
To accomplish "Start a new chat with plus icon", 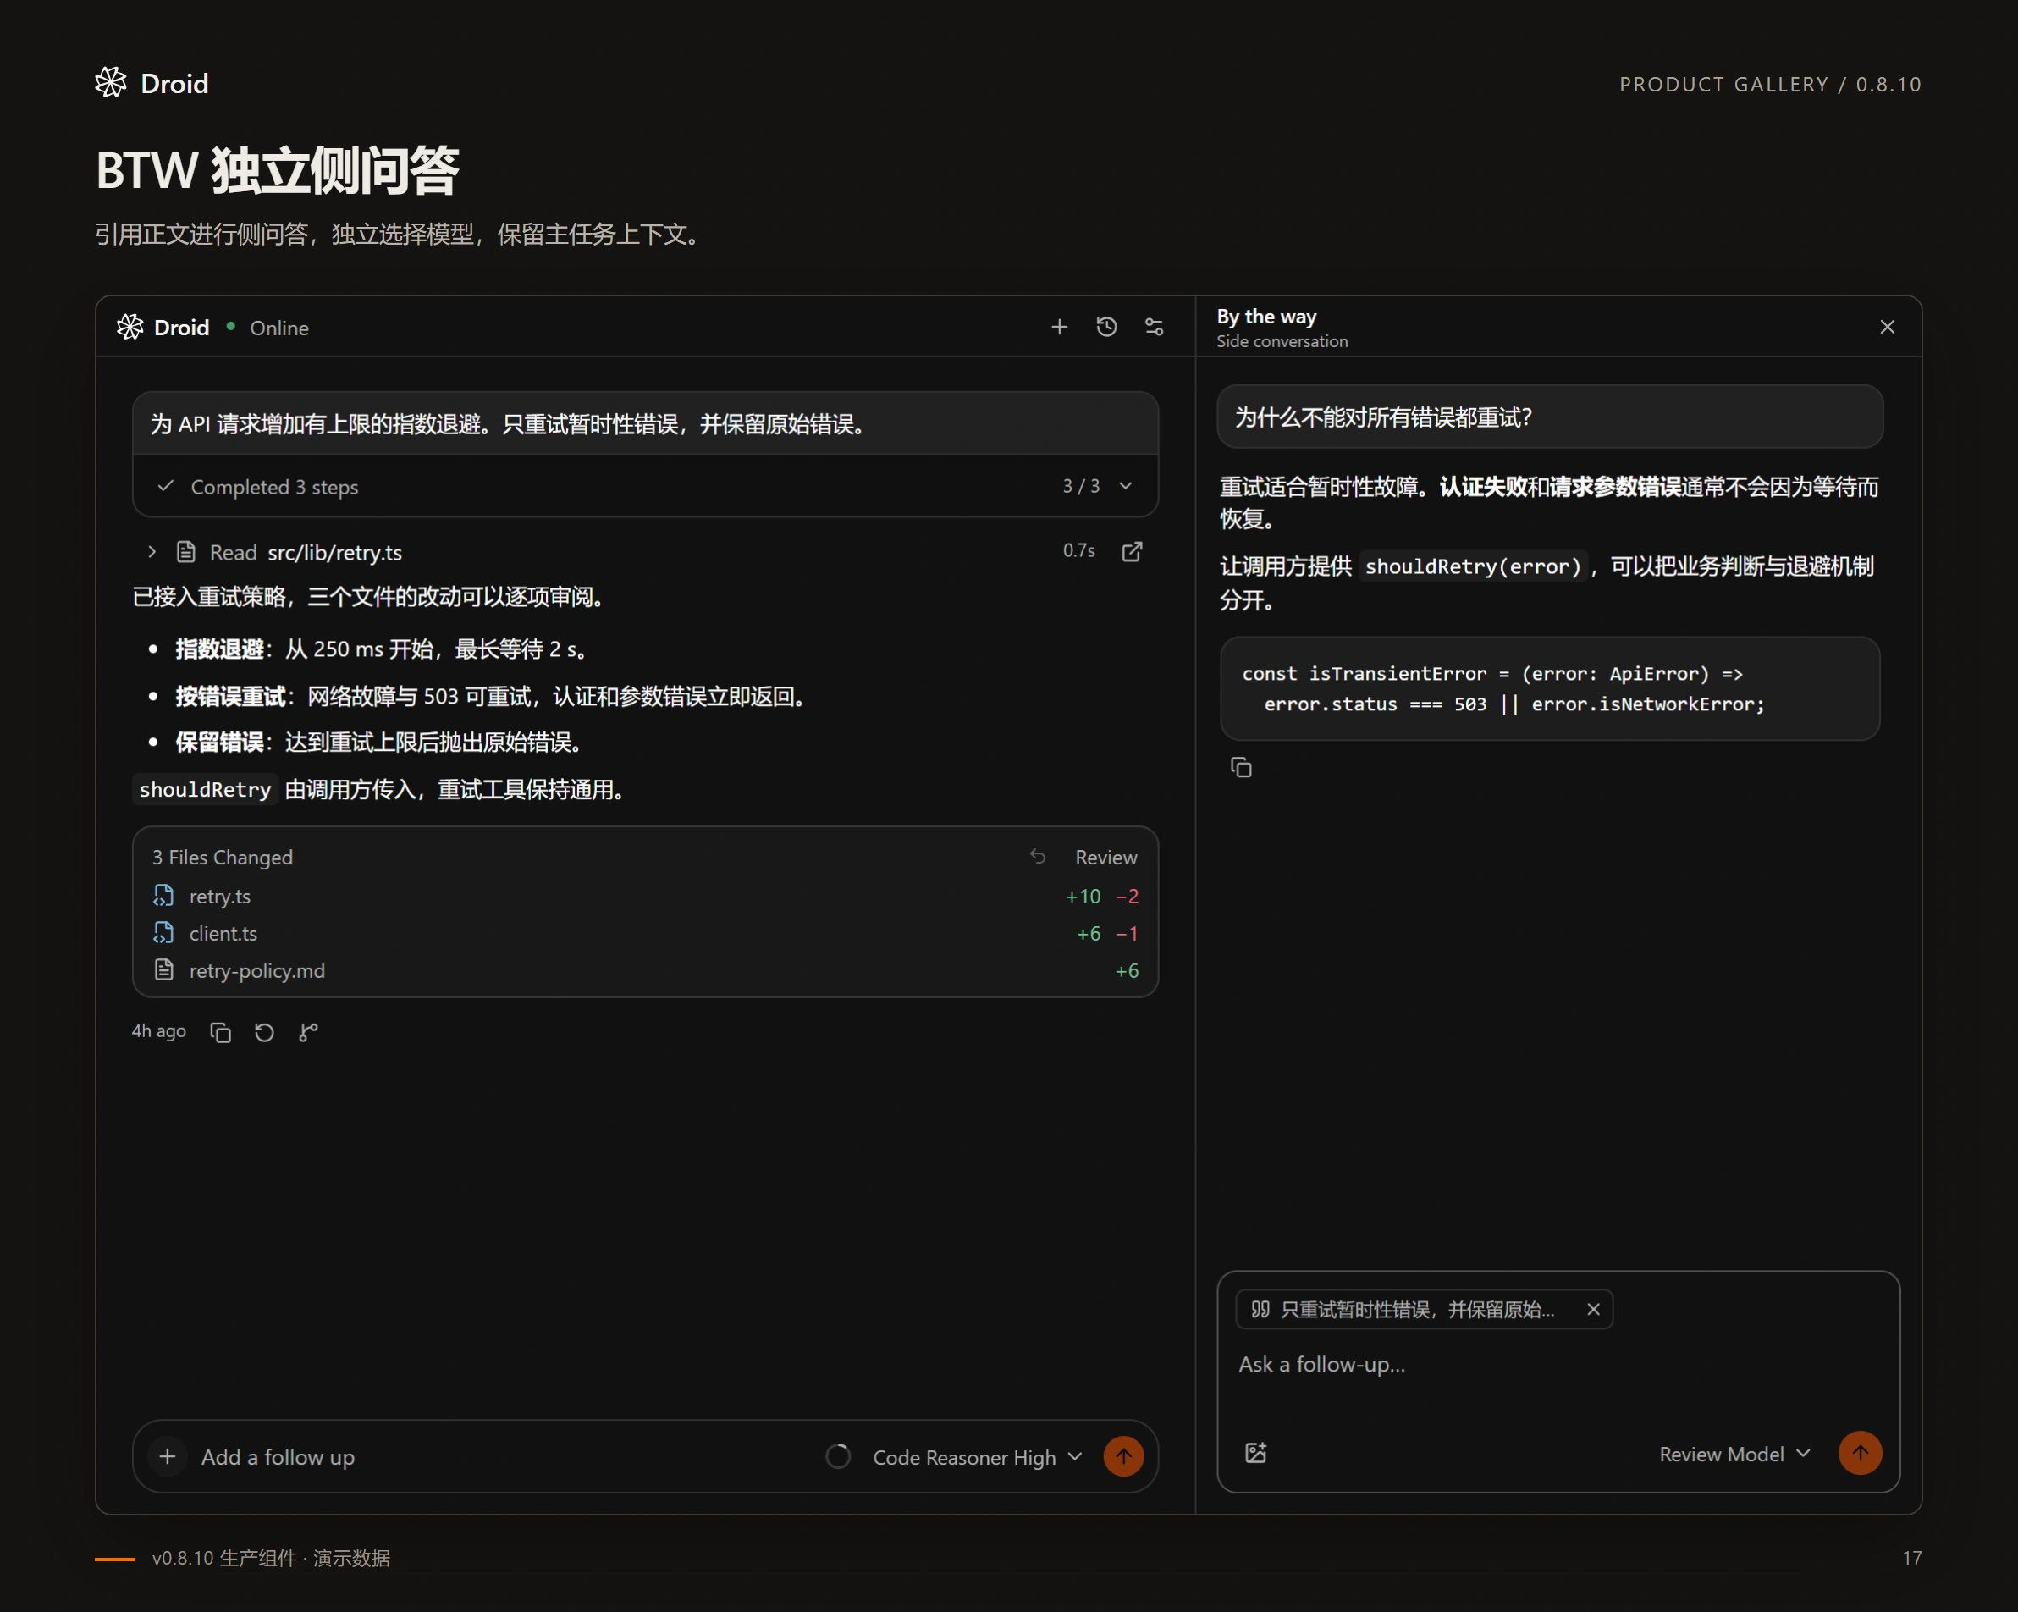I will [1059, 327].
